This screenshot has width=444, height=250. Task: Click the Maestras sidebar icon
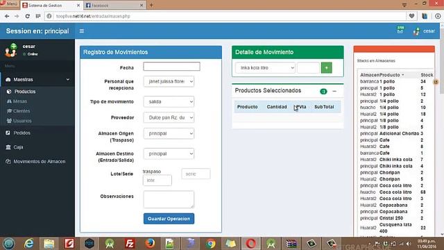8,80
